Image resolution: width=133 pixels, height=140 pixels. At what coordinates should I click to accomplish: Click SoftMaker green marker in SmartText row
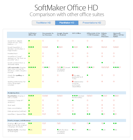(29, 56)
